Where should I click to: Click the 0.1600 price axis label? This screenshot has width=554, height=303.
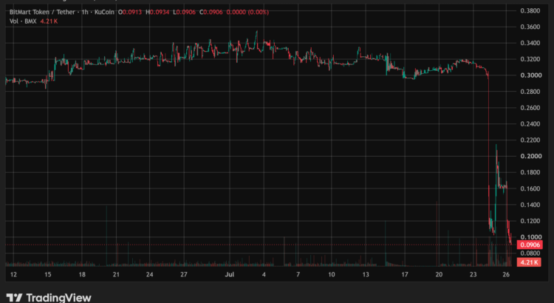530,188
